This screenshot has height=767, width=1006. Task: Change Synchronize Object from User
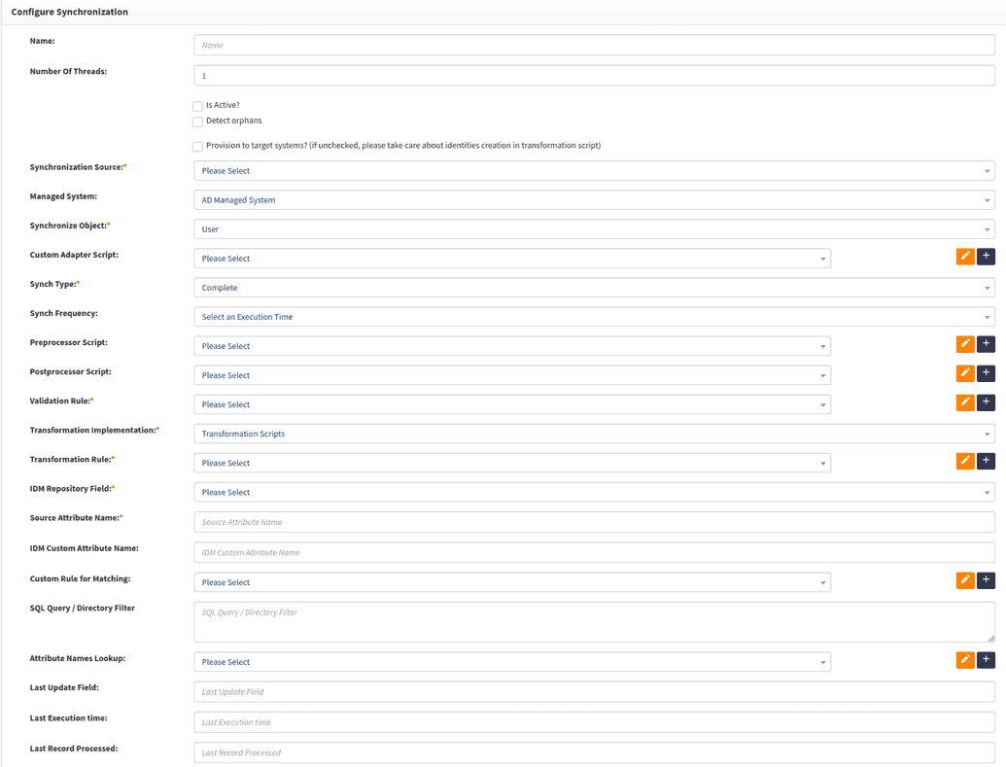point(594,228)
